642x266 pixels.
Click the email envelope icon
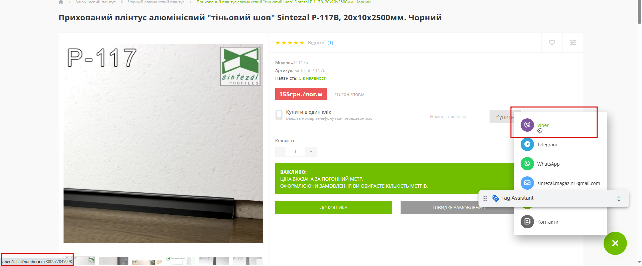[527, 183]
